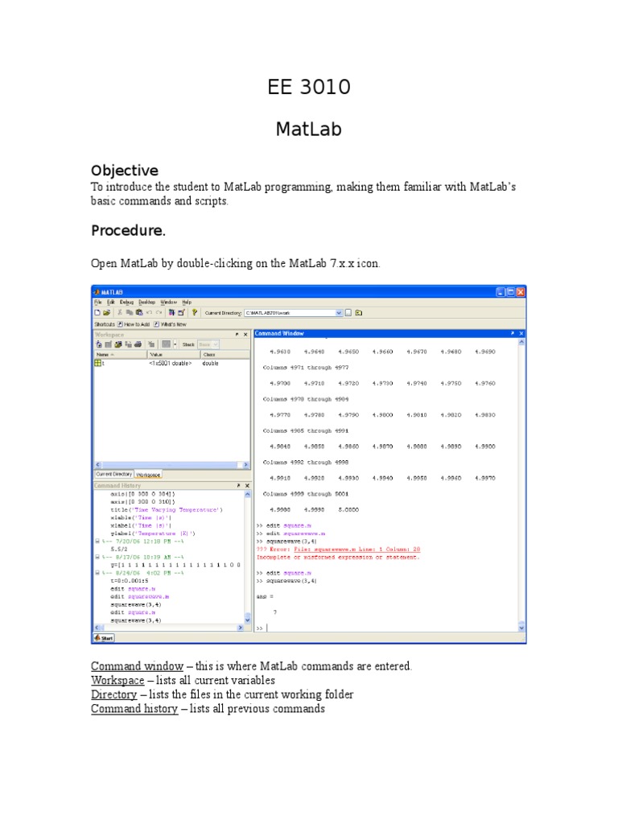Close the Command Window panel

pyautogui.click(x=521, y=333)
